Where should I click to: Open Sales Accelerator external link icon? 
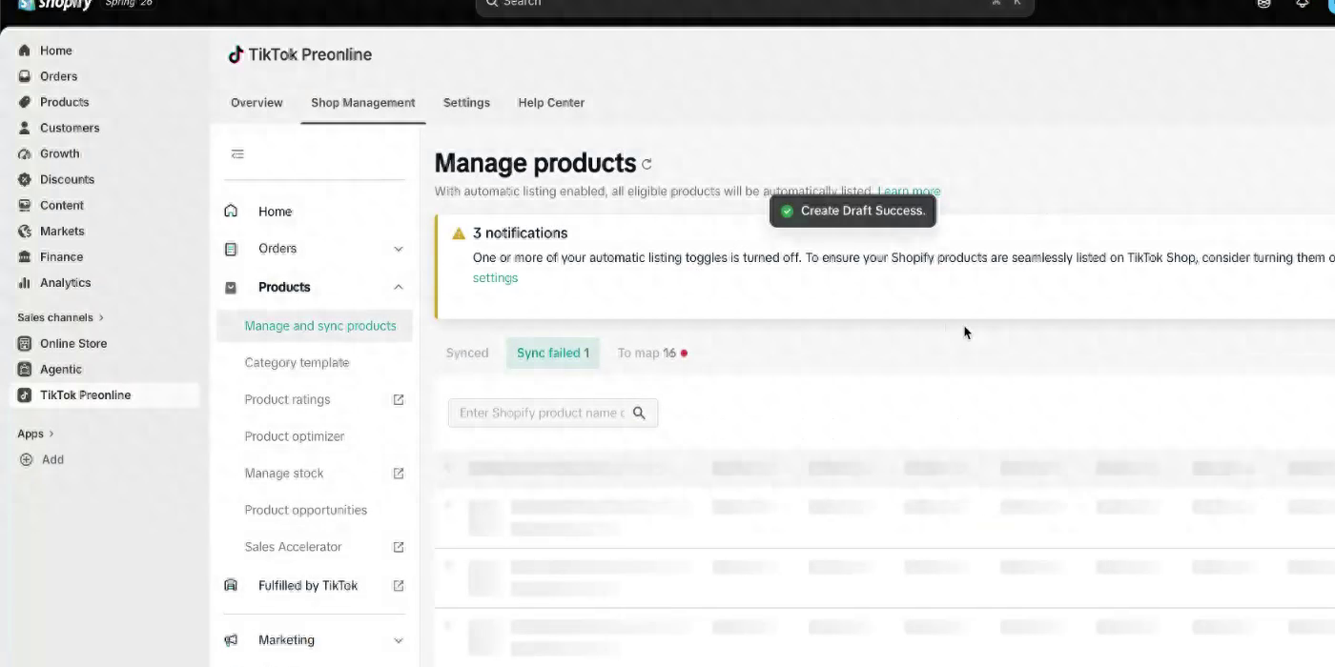click(399, 547)
